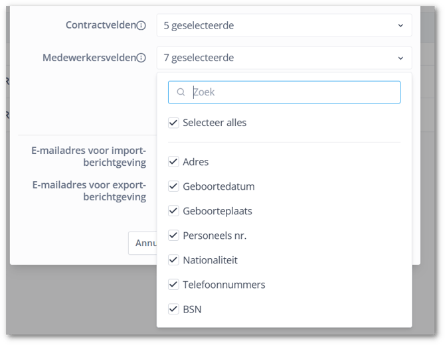
Task: Deselect the Geboorteplaats checkbox
Action: pos(173,211)
